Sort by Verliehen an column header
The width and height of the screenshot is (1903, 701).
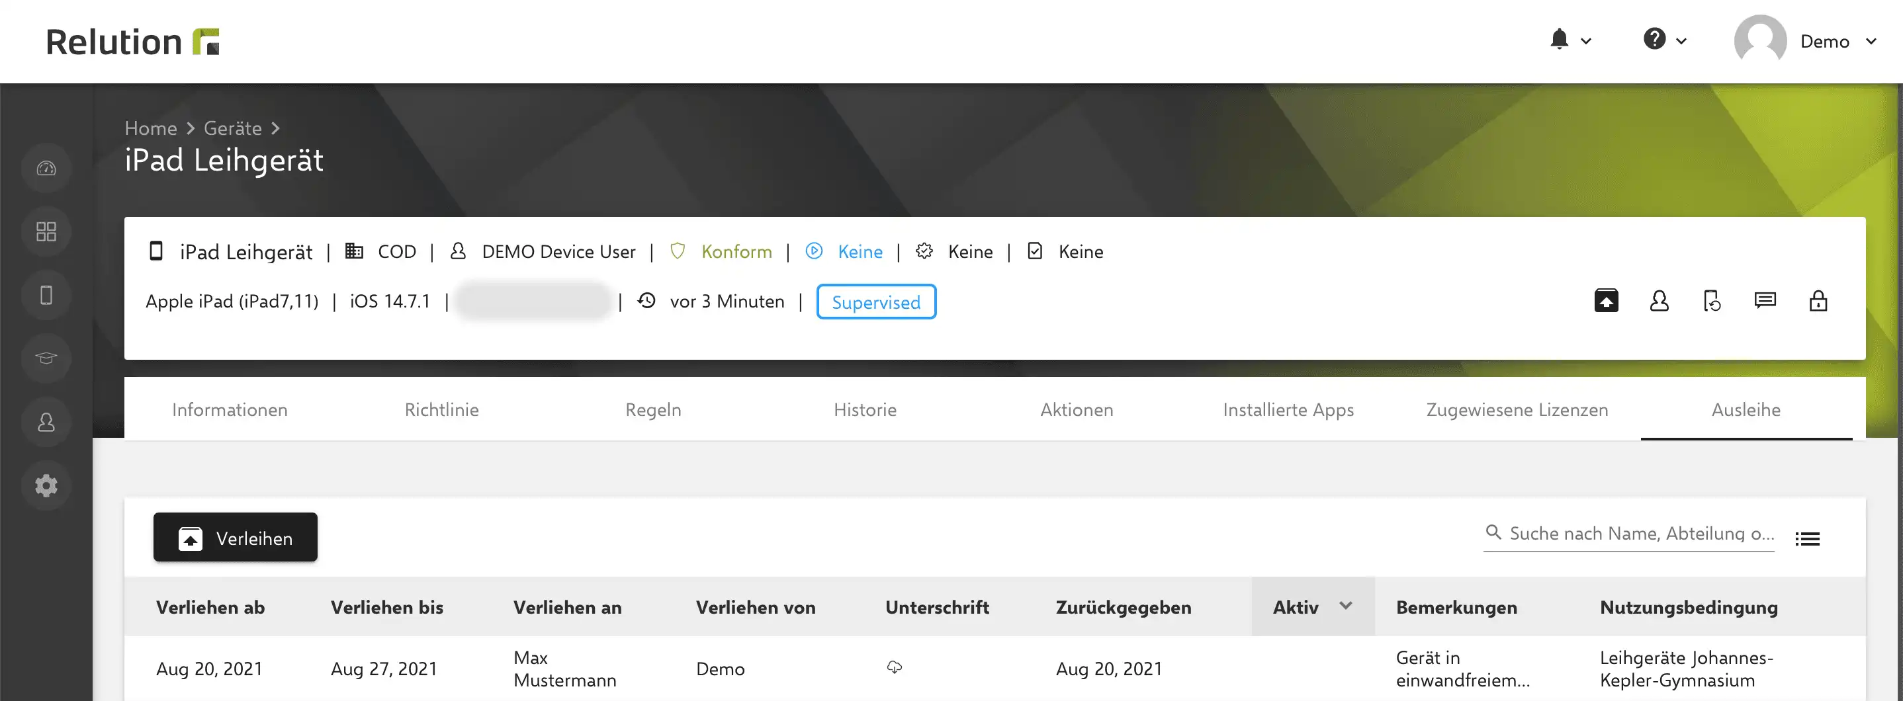567,607
